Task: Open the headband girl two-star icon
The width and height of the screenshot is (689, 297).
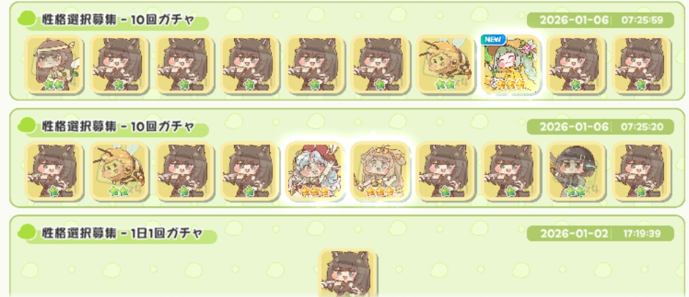Action: coord(54,65)
